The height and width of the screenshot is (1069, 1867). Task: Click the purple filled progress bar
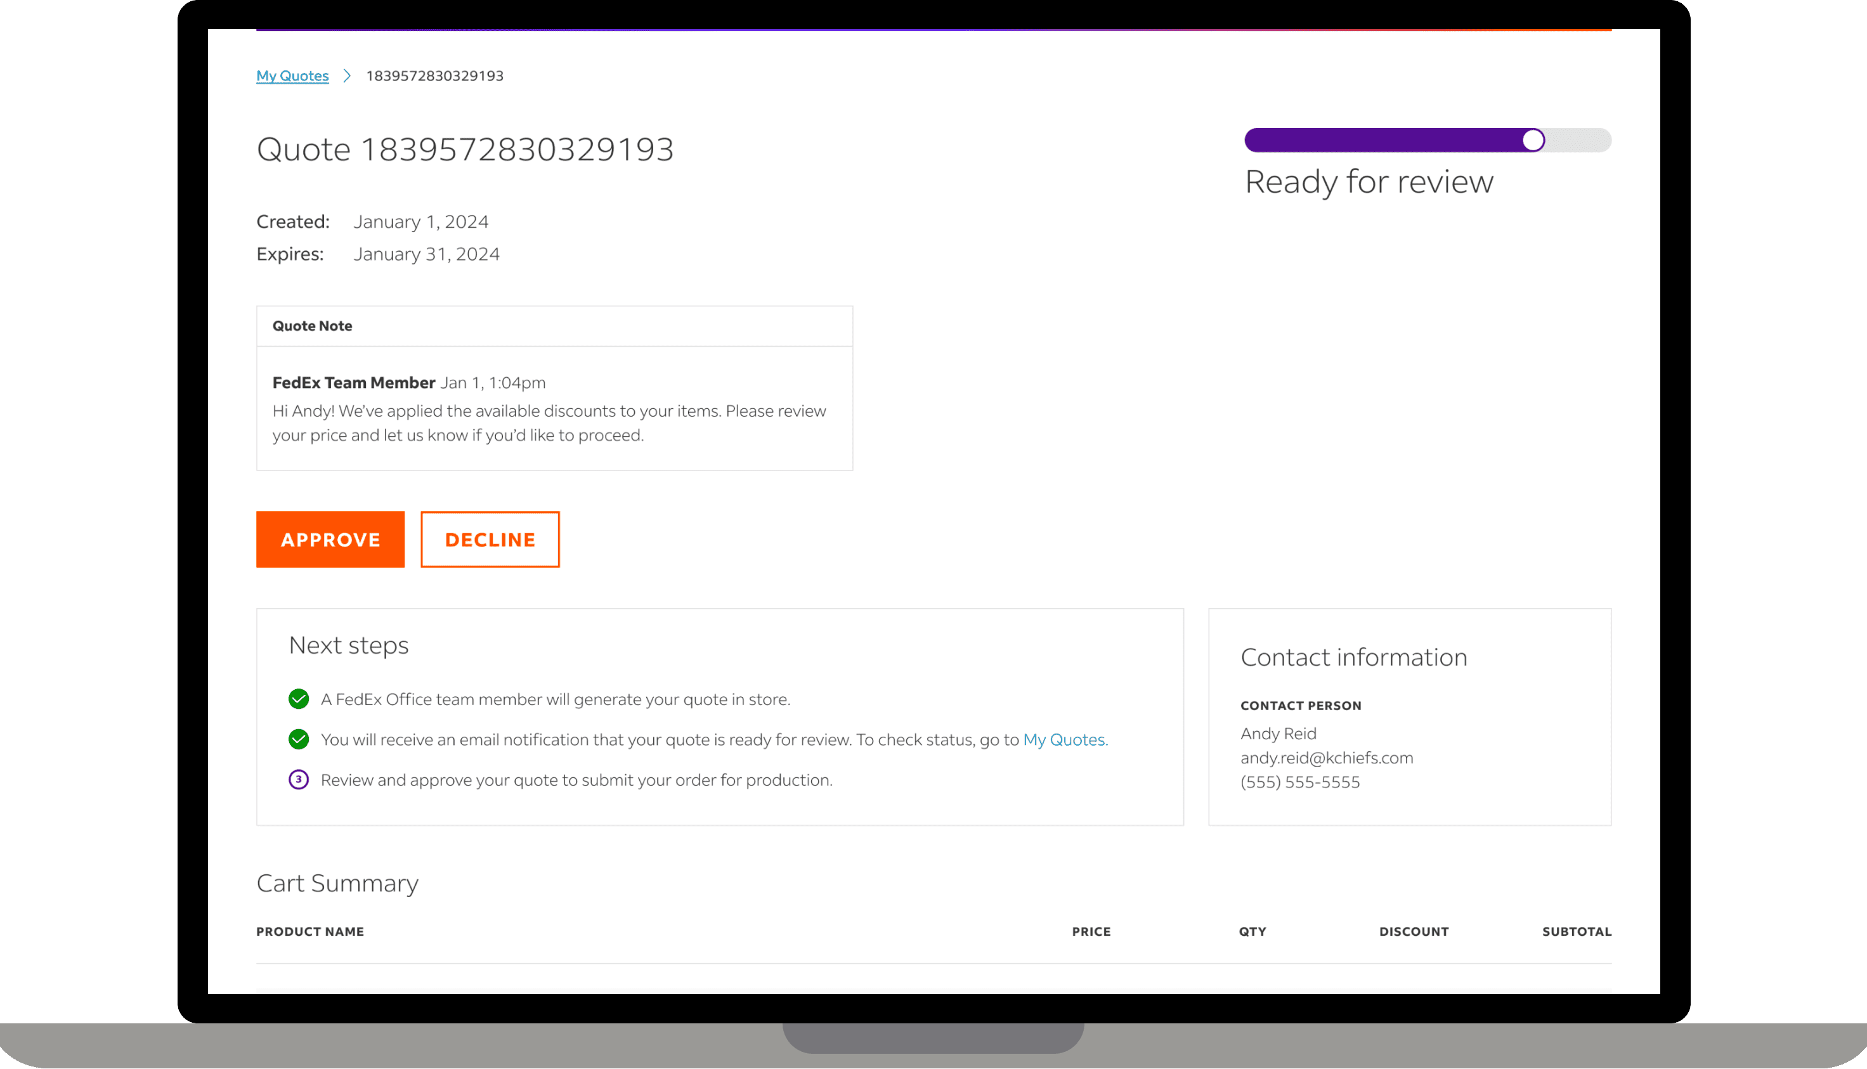[1380, 140]
